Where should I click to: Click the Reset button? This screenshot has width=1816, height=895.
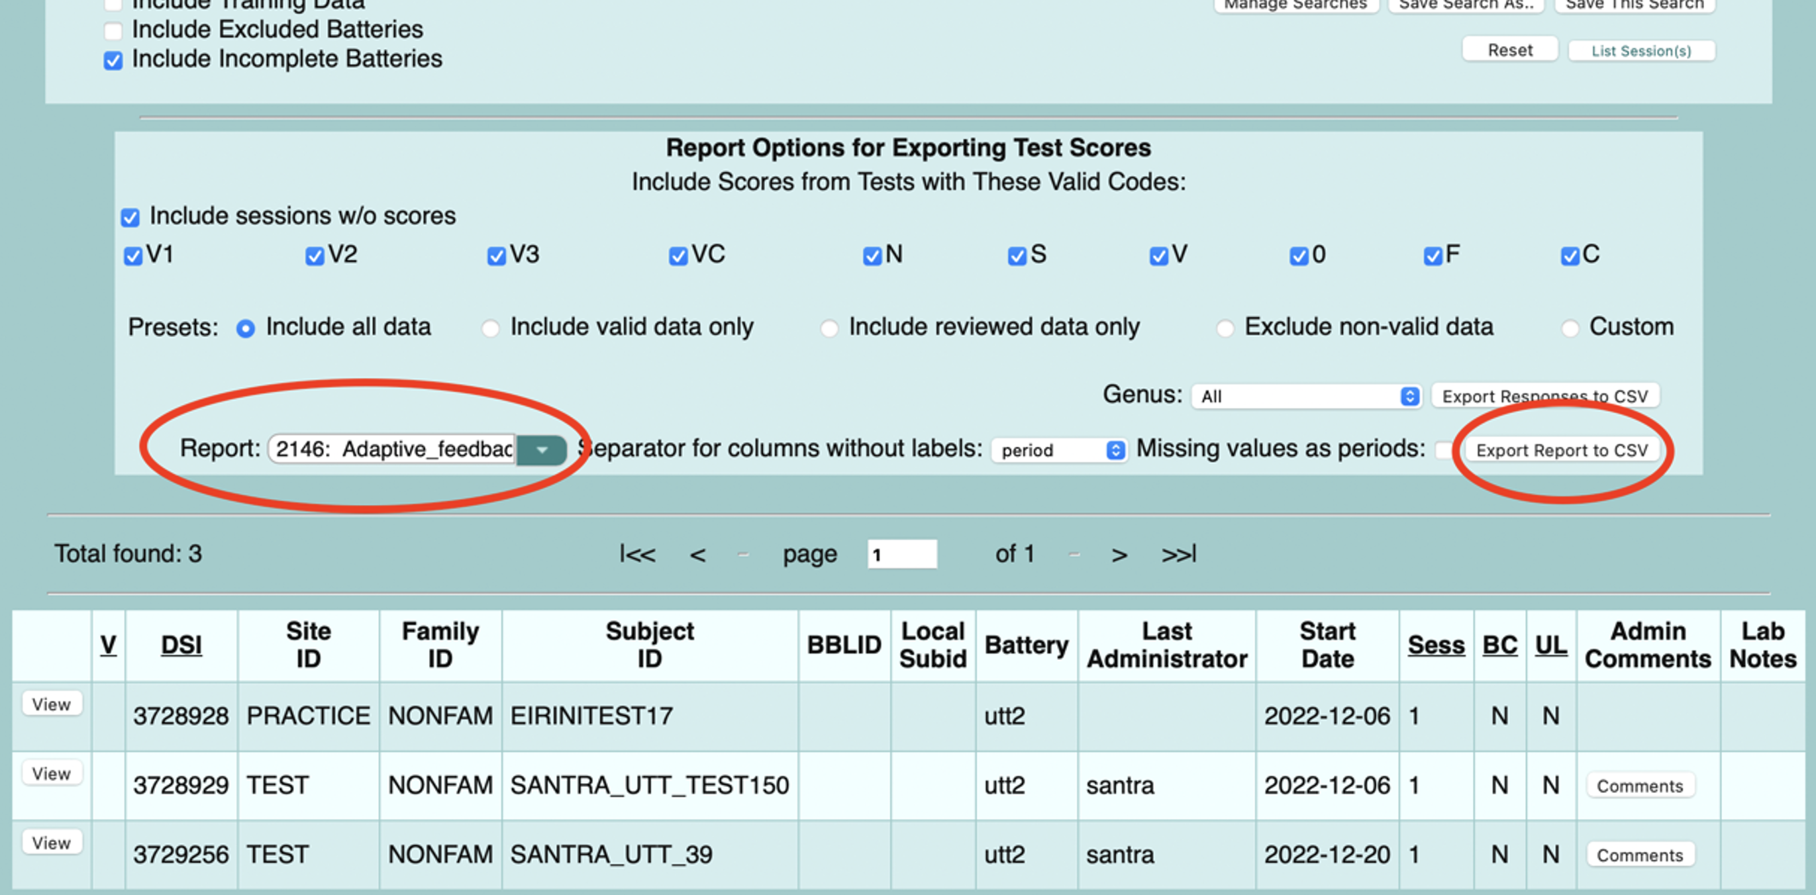1510,50
